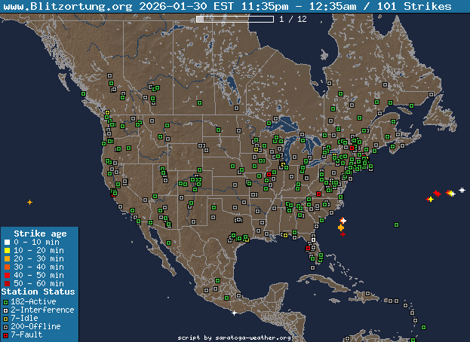470x342 pixels.
Task: Select the red Fault station legend icon
Action: [x=6, y=334]
